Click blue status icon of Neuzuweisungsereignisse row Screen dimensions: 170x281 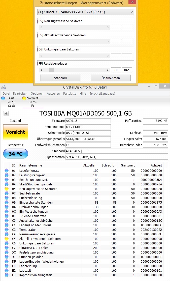[7, 234]
